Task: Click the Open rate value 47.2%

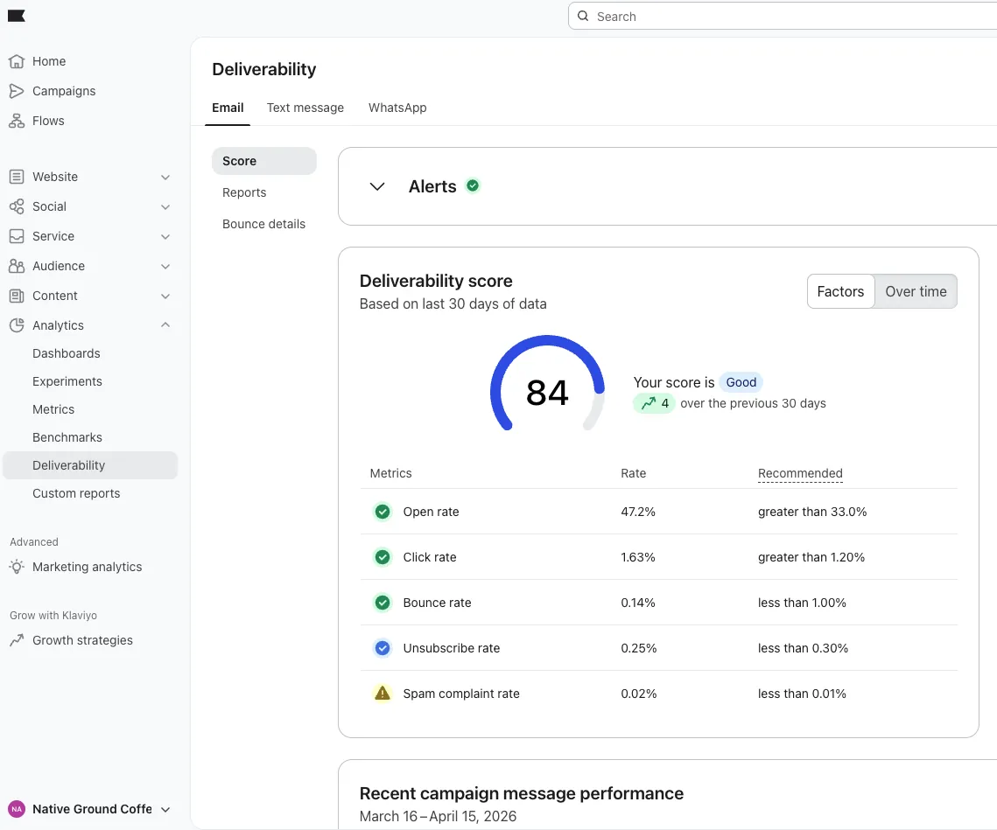Action: 638,513
